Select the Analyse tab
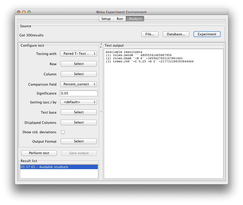 [135, 19]
